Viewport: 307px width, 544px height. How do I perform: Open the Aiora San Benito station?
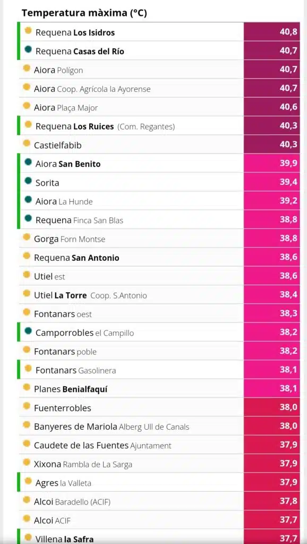click(x=159, y=164)
